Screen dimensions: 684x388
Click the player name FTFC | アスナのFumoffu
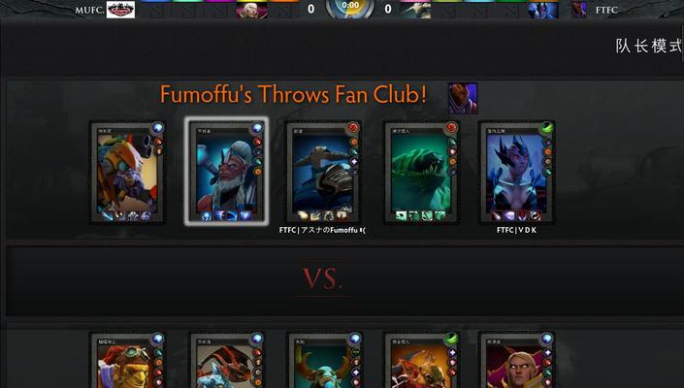point(322,230)
